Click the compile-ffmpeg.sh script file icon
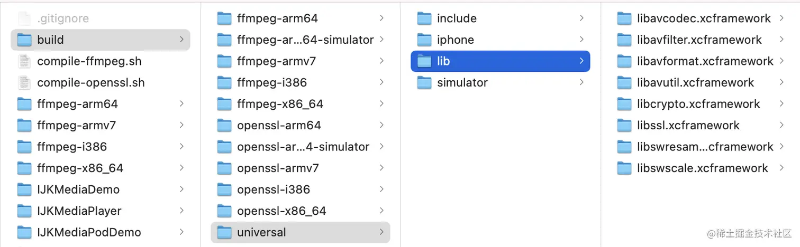Viewport: 800px width, 247px height. click(24, 61)
